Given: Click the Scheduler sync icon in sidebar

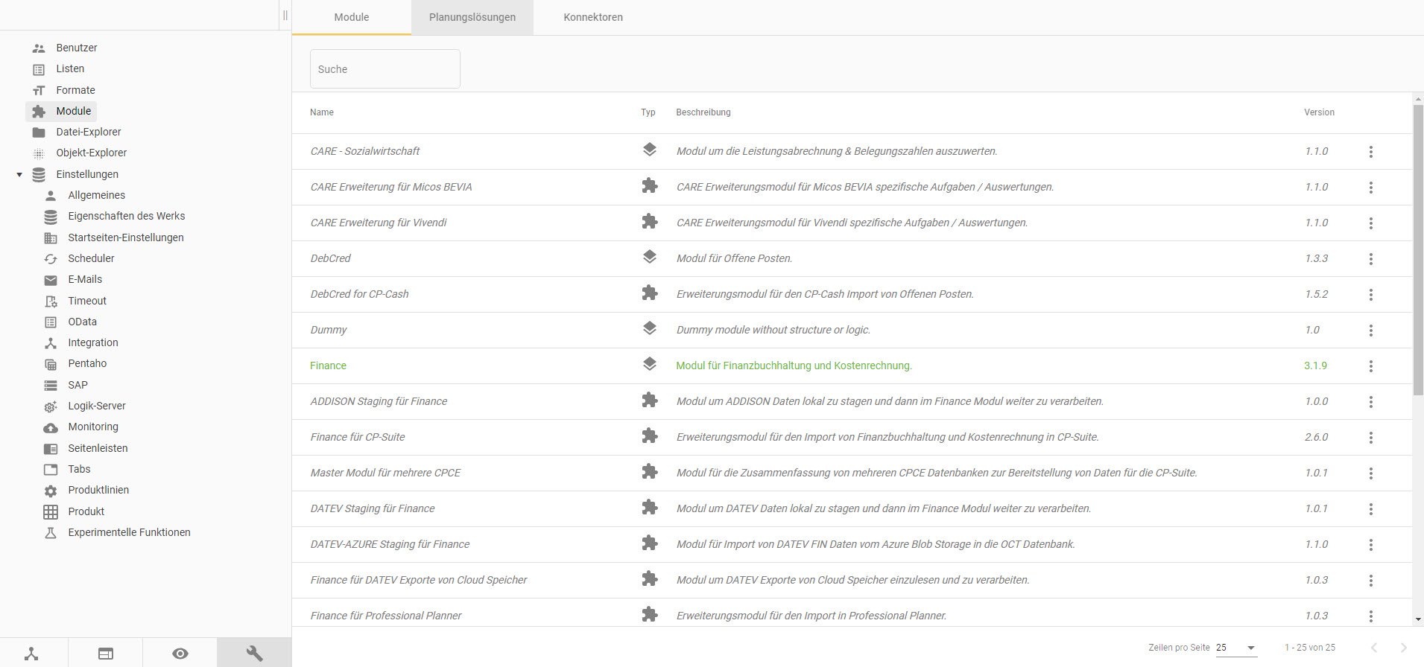Looking at the screenshot, I should click(x=51, y=259).
